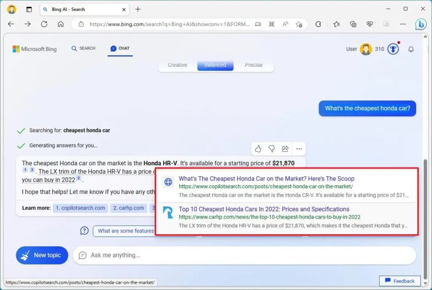
Task: Switch to the SEARCH tab
Action: pos(84,49)
